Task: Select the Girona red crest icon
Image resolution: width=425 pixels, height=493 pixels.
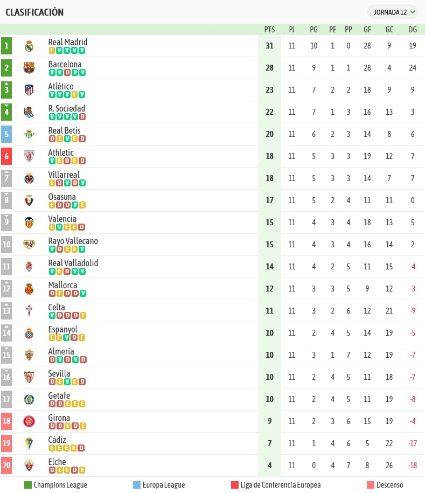Action: (x=29, y=421)
